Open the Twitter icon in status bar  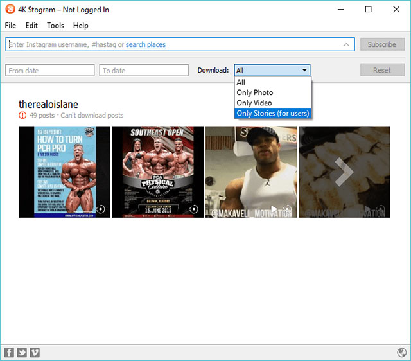(x=22, y=353)
